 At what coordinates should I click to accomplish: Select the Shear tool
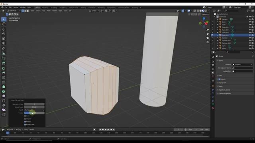[4, 110]
